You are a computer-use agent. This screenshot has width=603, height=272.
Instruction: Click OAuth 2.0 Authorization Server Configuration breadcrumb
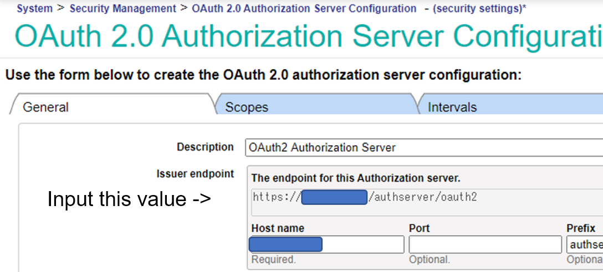304,8
